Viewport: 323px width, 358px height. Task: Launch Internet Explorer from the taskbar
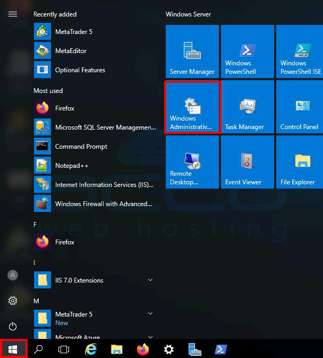coord(91,349)
